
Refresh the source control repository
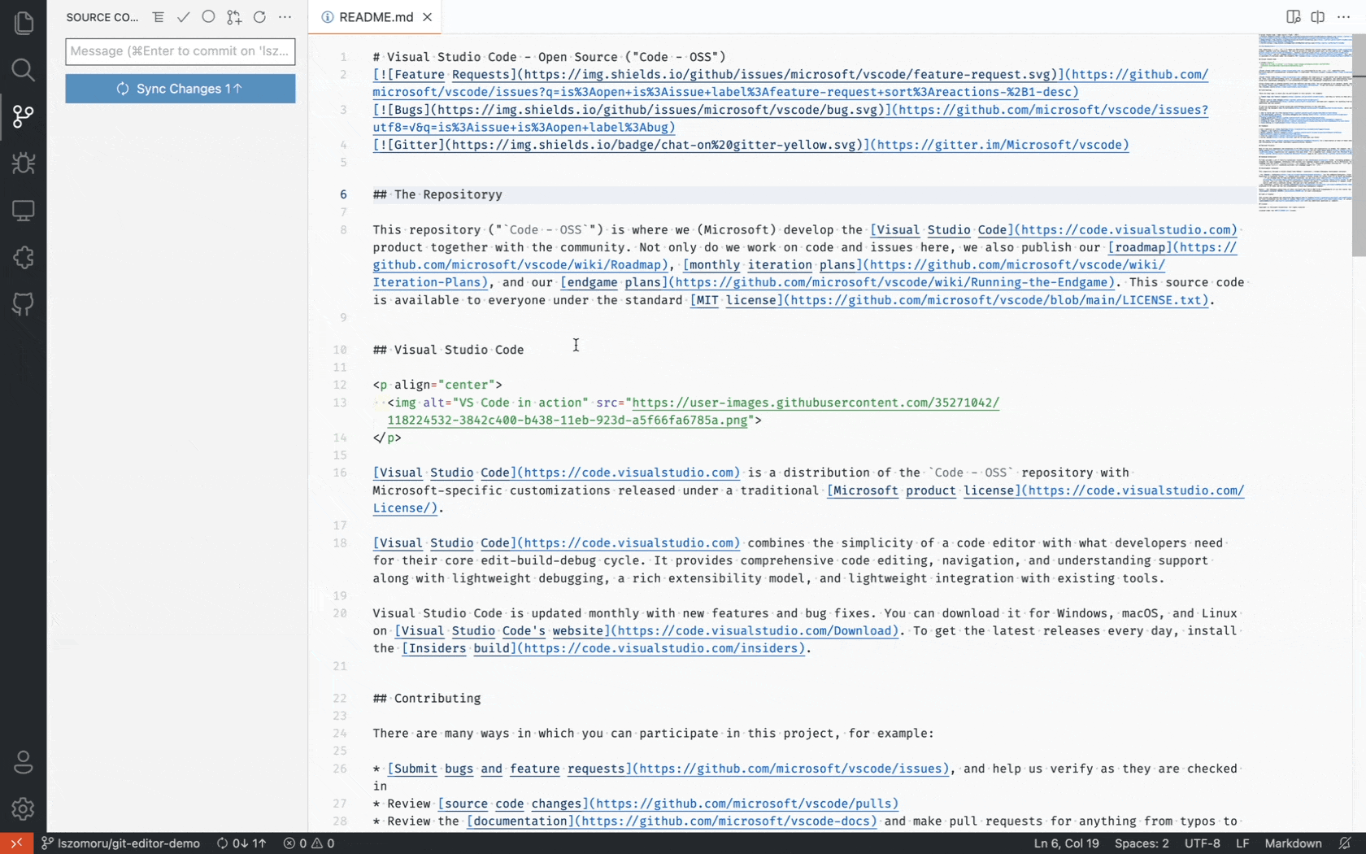259,16
